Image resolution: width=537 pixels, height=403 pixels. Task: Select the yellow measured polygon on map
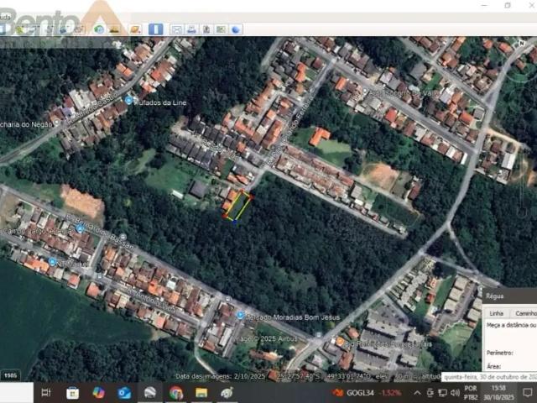click(x=237, y=207)
